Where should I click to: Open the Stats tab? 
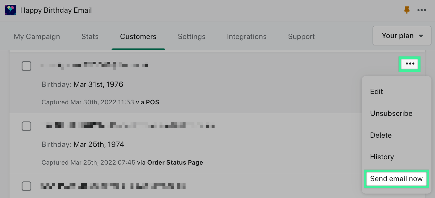coord(90,37)
